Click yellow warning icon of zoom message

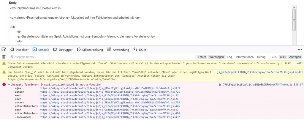pyautogui.click(x=4, y=63)
